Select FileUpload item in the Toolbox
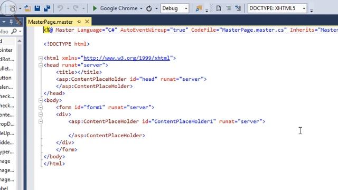 click(x=7, y=134)
